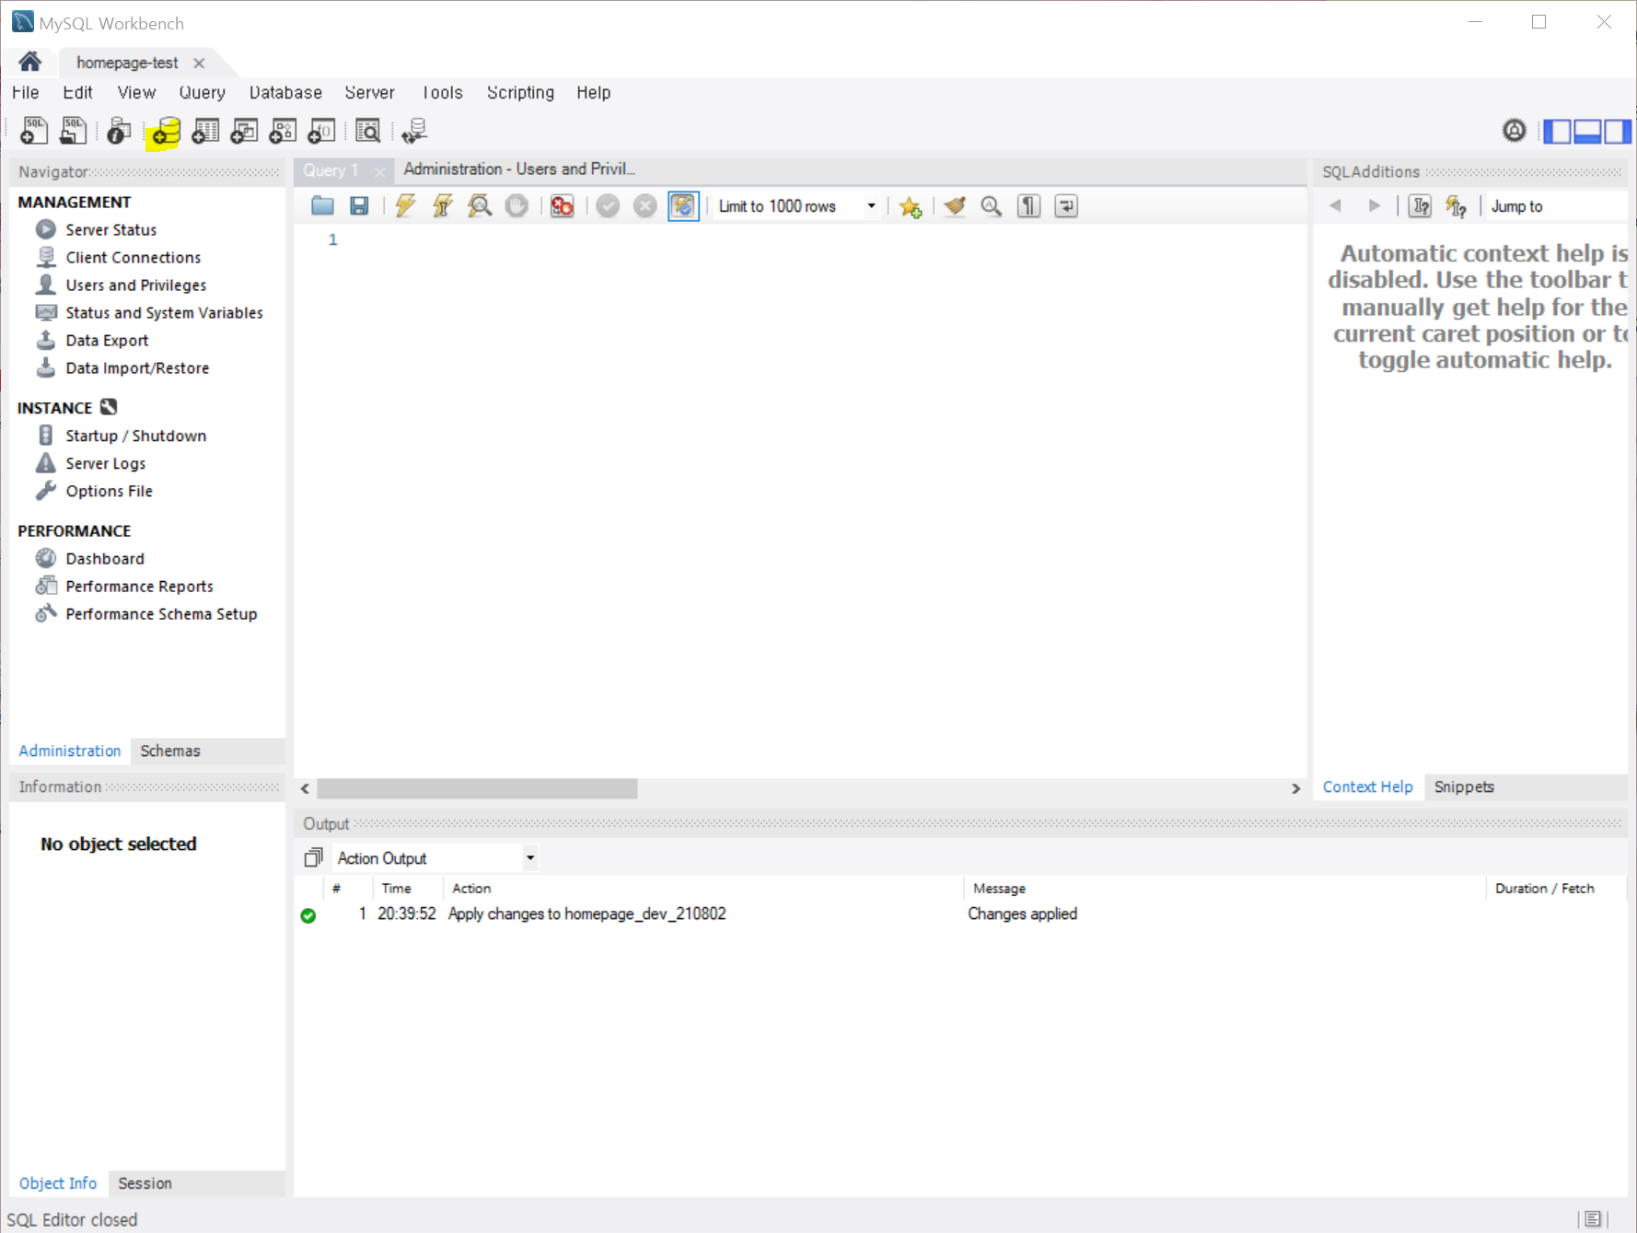Stop the executing query
The width and height of the screenshot is (1637, 1233).
click(x=517, y=205)
